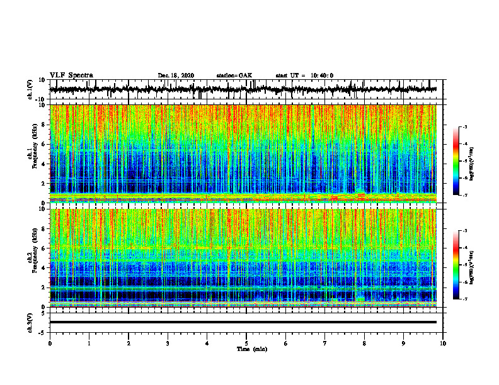Click time axis tick label "9"
The width and height of the screenshot is (499, 385).
[x=403, y=343]
